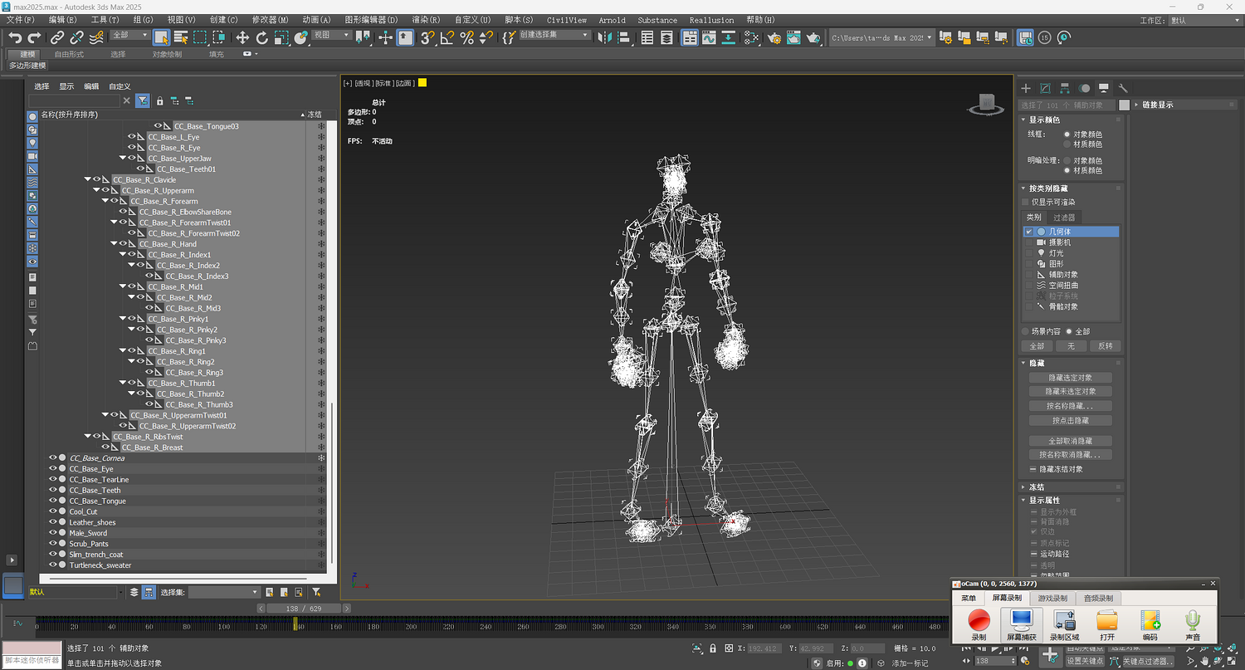Select the 场景内容 radio button
Screen dimensions: 1245x670
pyautogui.click(x=1025, y=331)
